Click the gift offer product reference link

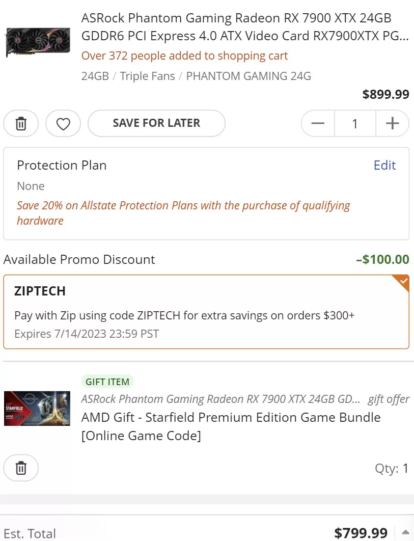pos(221,399)
